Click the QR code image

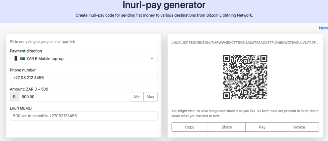coord(245,77)
